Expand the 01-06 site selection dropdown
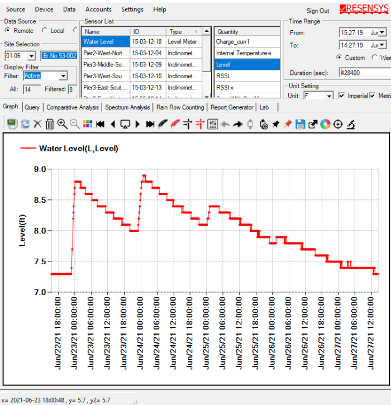 coord(31,56)
